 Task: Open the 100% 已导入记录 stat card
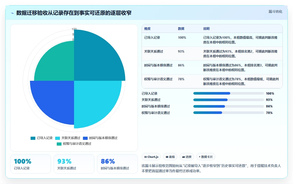31,164
